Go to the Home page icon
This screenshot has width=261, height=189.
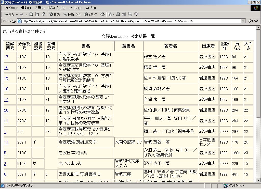point(43,14)
